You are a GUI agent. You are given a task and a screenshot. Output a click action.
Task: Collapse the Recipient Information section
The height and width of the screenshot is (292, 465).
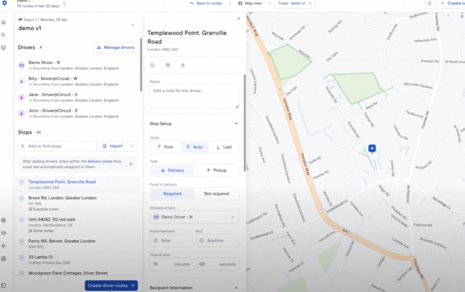tap(237, 288)
